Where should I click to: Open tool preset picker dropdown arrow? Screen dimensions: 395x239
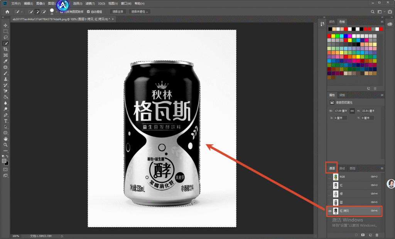pyautogui.click(x=22, y=12)
